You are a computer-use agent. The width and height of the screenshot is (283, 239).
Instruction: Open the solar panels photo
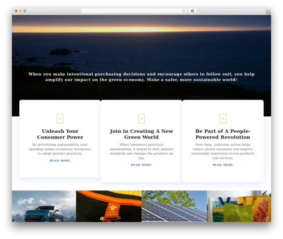[x=174, y=206]
